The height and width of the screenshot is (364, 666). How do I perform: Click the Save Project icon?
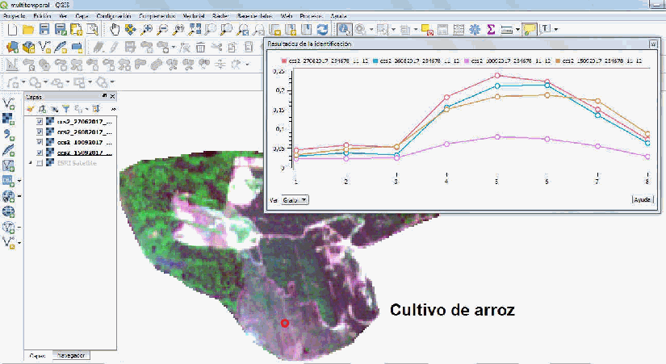point(45,30)
